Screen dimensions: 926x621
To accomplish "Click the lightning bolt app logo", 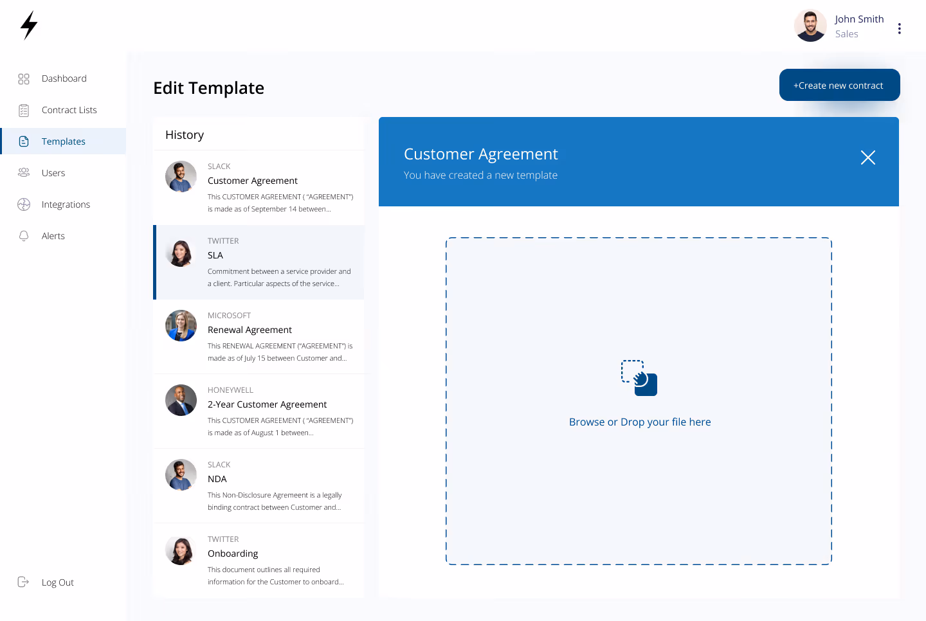I will pos(28,26).
